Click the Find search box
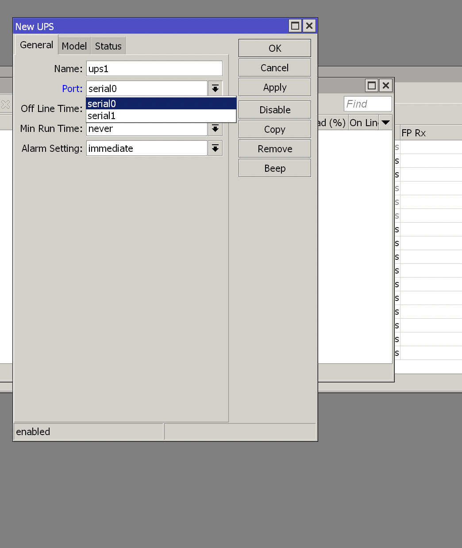 [367, 104]
